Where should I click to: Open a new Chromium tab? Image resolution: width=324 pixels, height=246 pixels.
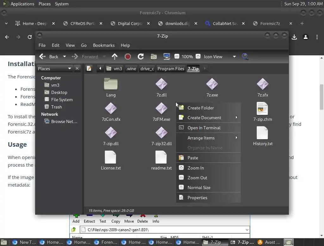point(302,23)
